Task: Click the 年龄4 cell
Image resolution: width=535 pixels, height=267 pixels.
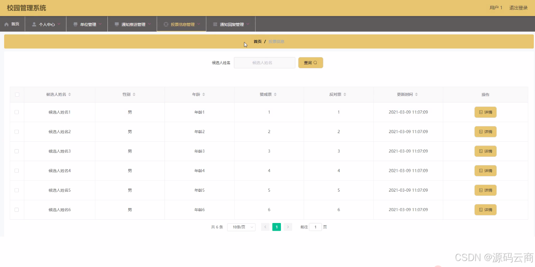Action: [200, 170]
